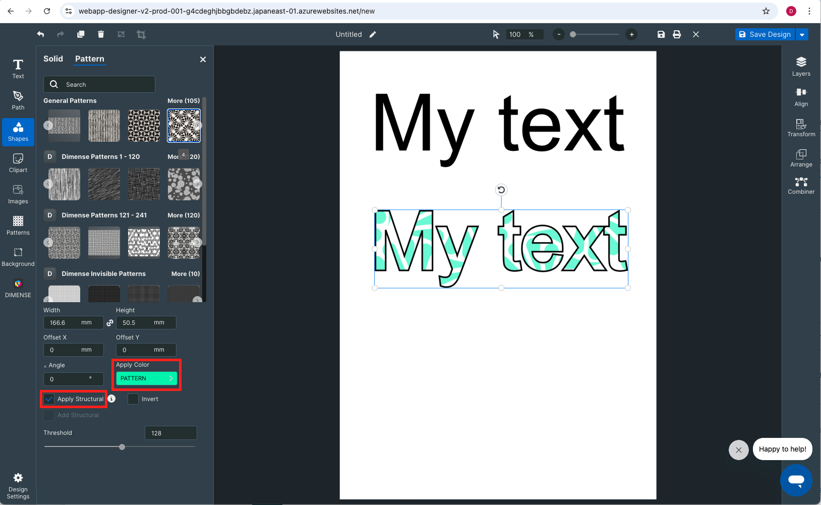The width and height of the screenshot is (821, 505).
Task: Click the delete trash icon
Action: pos(101,34)
